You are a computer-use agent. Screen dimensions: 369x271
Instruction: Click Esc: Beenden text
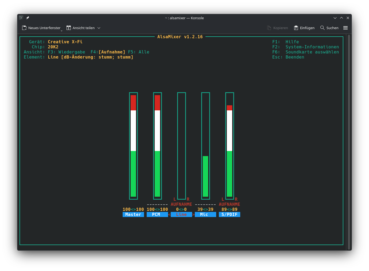288,57
